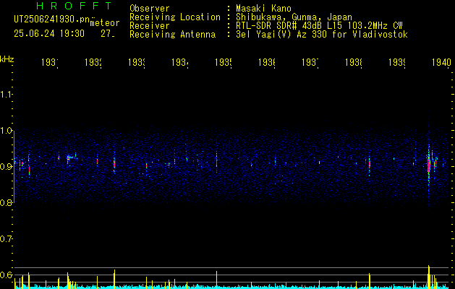Click the tallest yellow intensity spike near 1940
Image resolution: width=455 pixels, height=289 pixels.
428,277
